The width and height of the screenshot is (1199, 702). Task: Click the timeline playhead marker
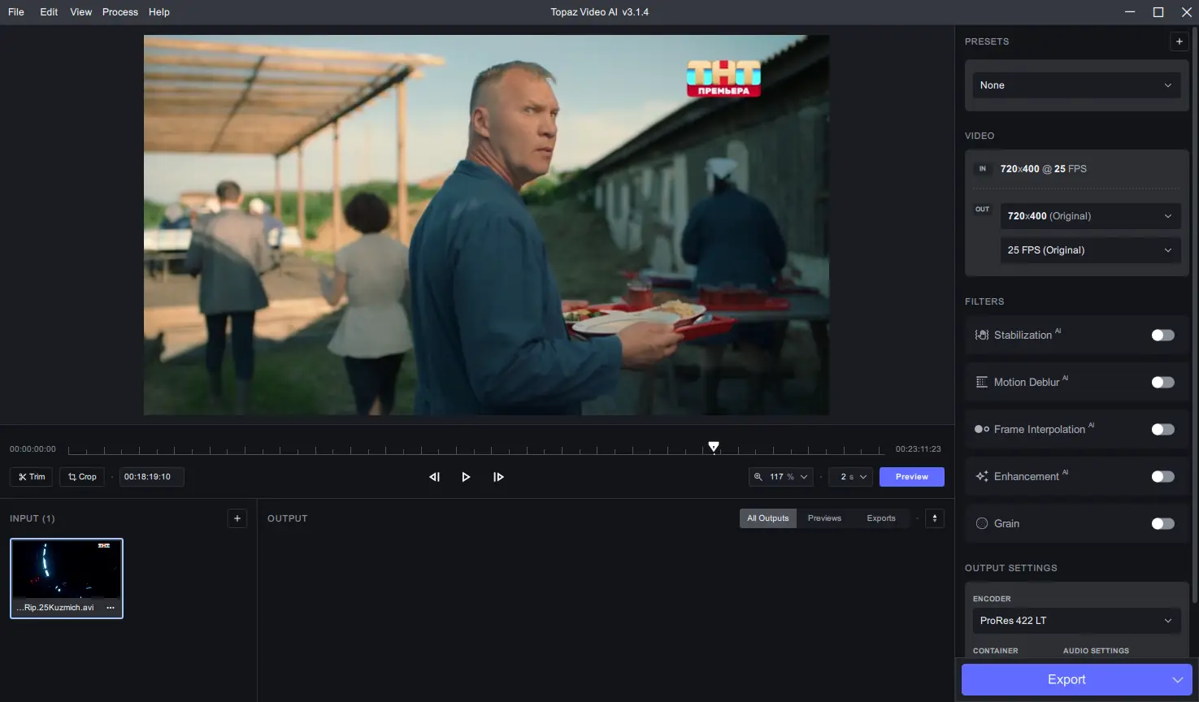tap(714, 447)
